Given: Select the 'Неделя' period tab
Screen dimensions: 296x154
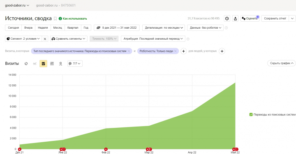Looking at the screenshot, I should point(43,27).
